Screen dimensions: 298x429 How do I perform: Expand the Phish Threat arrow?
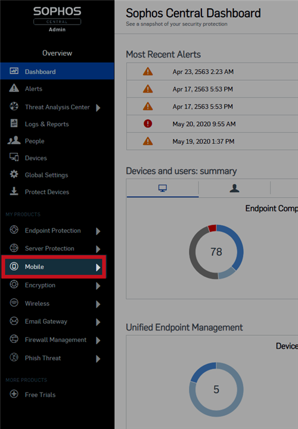[98, 358]
